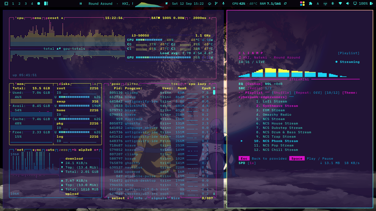Click the down arrow beside select in proc footer
The height and width of the screenshot is (211, 376).
click(x=128, y=198)
